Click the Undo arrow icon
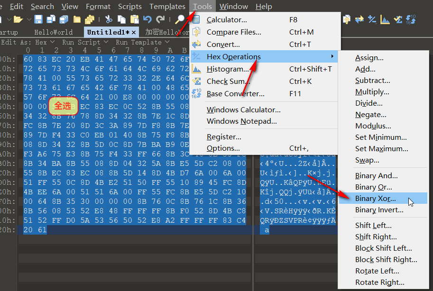433x291 pixels. tap(147, 19)
